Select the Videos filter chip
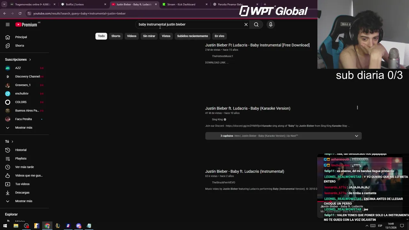Screen dimensions: 409x230 pos(132,36)
